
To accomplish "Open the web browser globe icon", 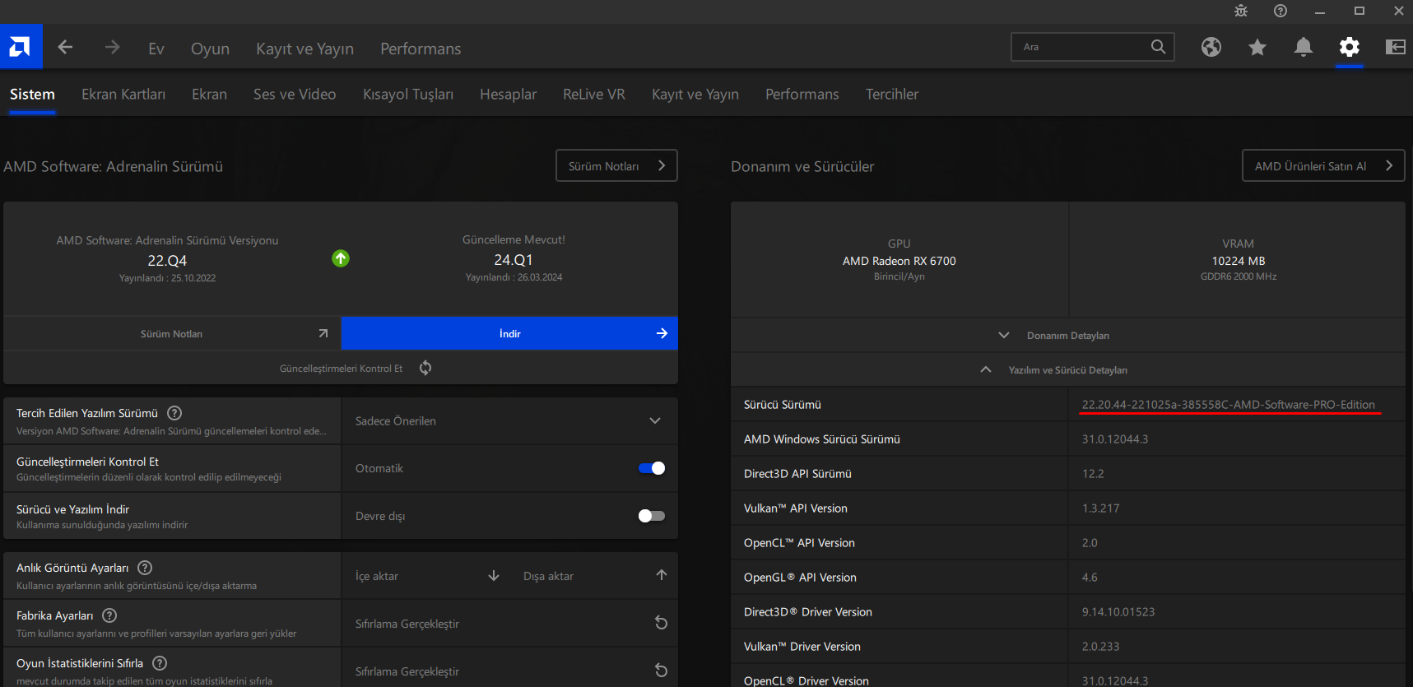I will click(x=1211, y=47).
